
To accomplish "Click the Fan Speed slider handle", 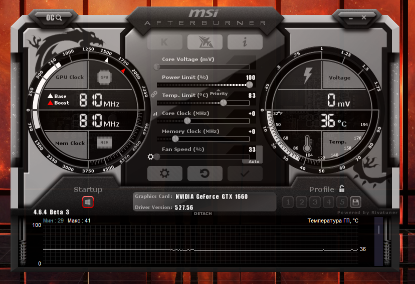I will (x=157, y=157).
